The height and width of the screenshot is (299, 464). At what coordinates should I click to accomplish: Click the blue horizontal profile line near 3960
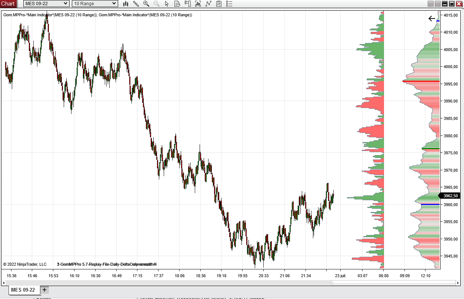pyautogui.click(x=430, y=204)
